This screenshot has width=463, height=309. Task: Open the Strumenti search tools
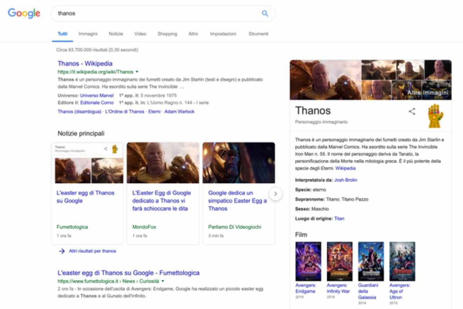coord(258,34)
